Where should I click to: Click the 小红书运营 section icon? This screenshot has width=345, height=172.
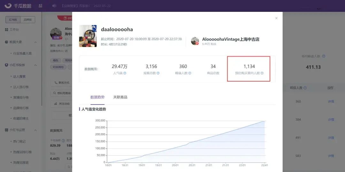pos(7,130)
